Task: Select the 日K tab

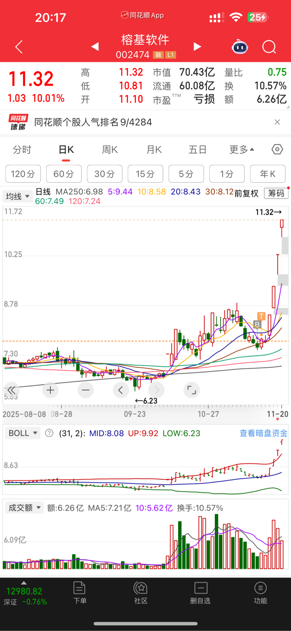Action: click(66, 150)
